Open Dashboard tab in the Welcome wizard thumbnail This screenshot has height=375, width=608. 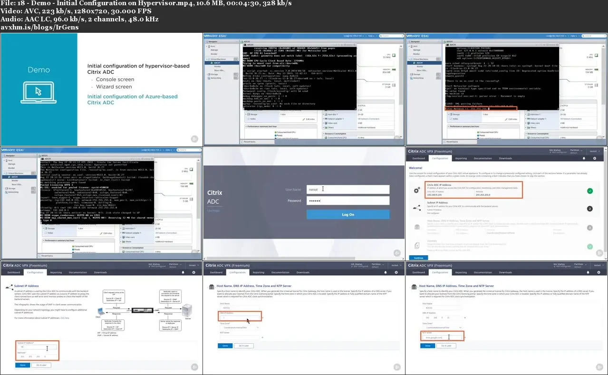[x=418, y=158]
